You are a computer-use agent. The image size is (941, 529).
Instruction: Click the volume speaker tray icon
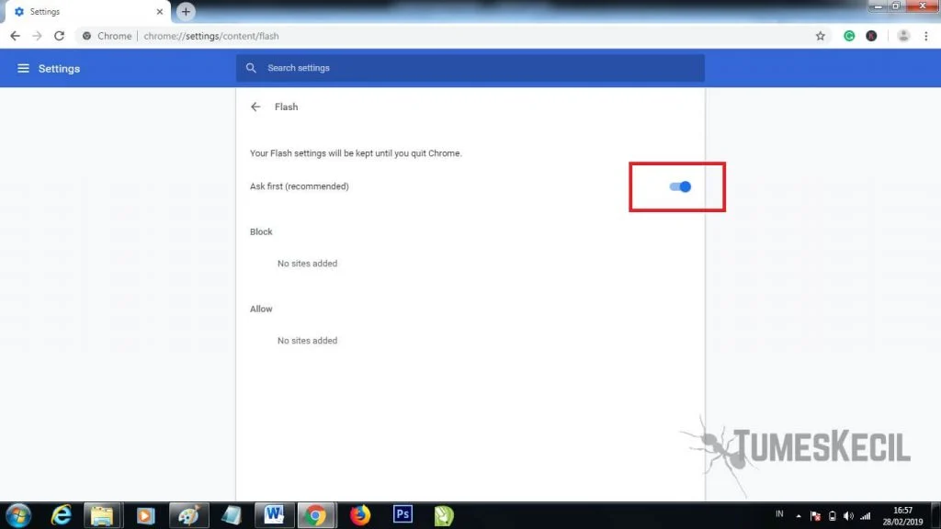(x=848, y=516)
